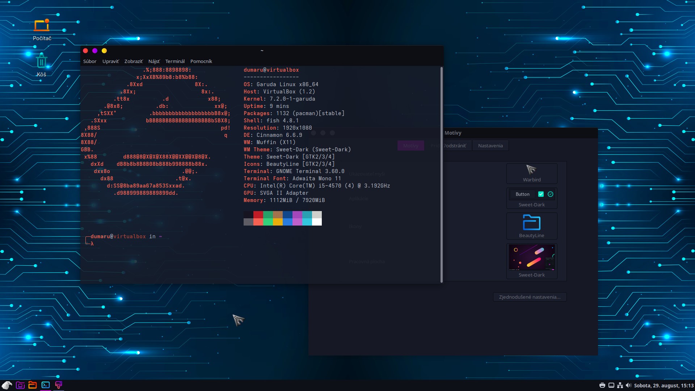Open the calendar from the Sobota date clock

click(x=664, y=386)
